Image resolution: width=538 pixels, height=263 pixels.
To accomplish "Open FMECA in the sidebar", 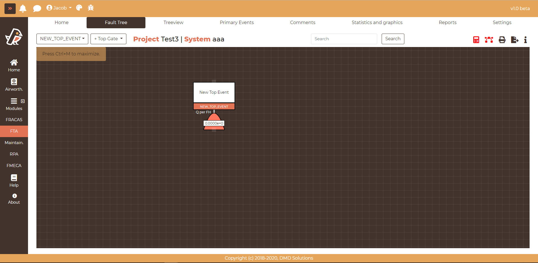I will [x=14, y=166].
